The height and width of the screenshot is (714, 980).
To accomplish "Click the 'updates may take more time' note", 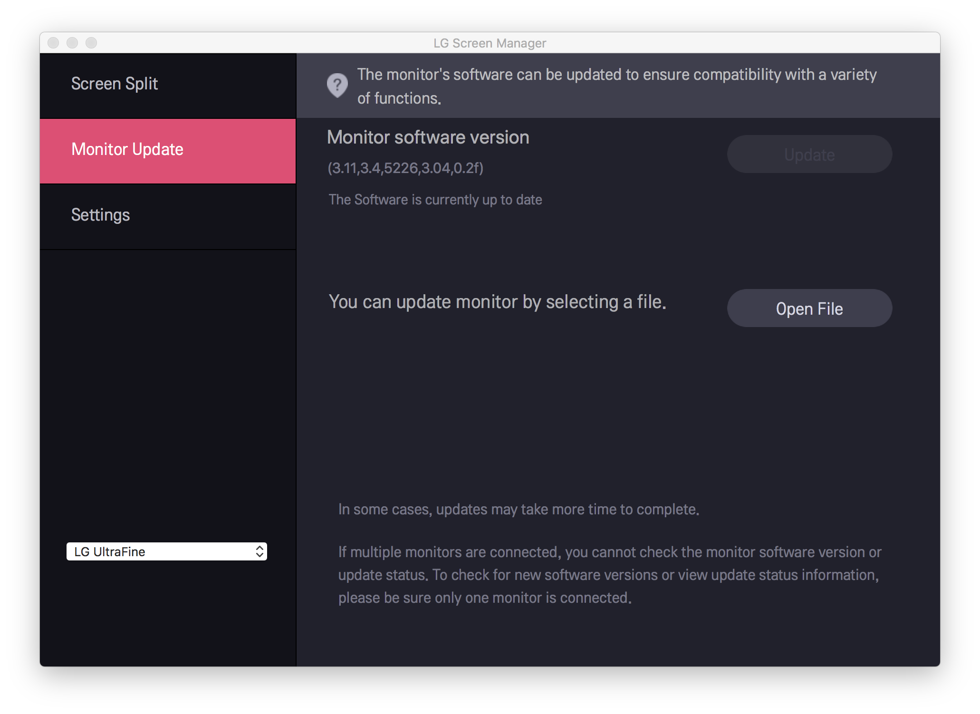I will tap(518, 510).
